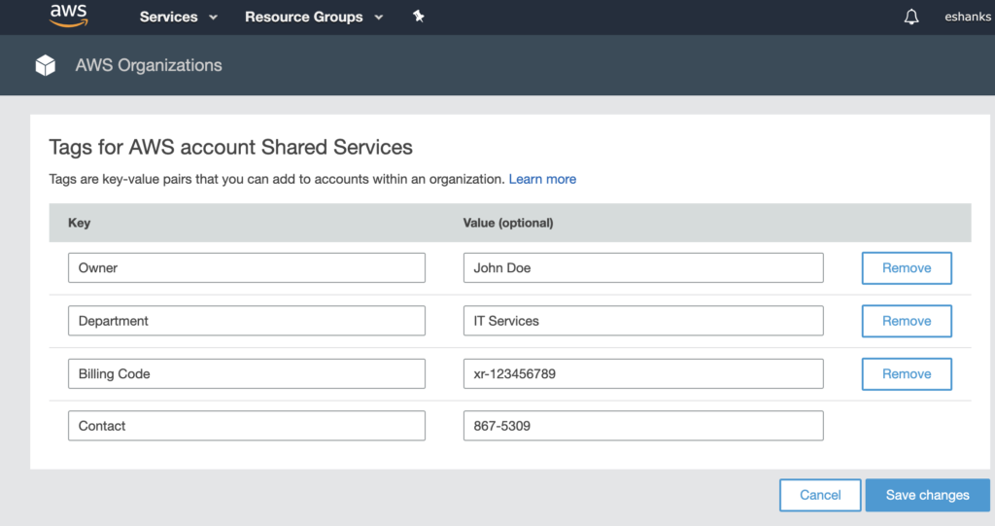
Task: Edit the IT Services value field
Action: (x=642, y=321)
